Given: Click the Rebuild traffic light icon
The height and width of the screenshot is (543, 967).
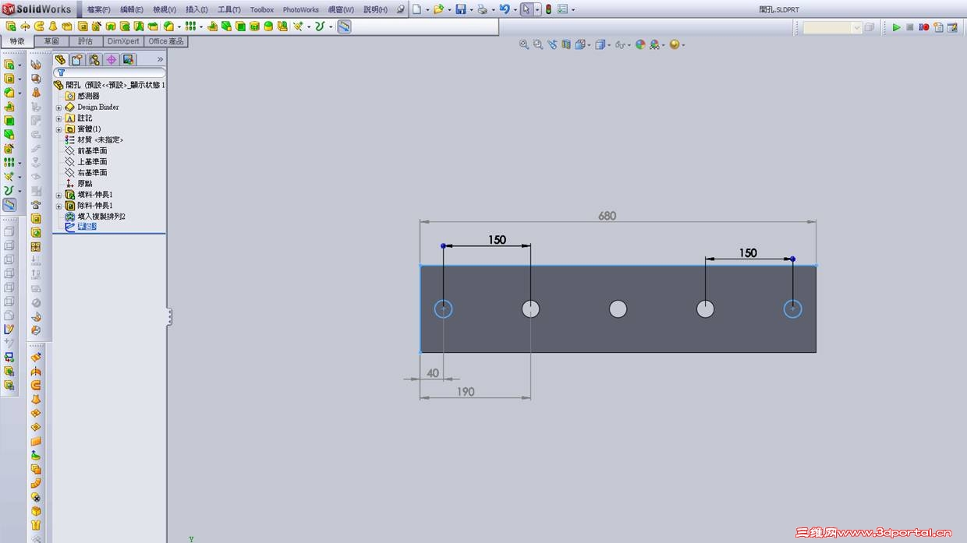Looking at the screenshot, I should (x=548, y=9).
